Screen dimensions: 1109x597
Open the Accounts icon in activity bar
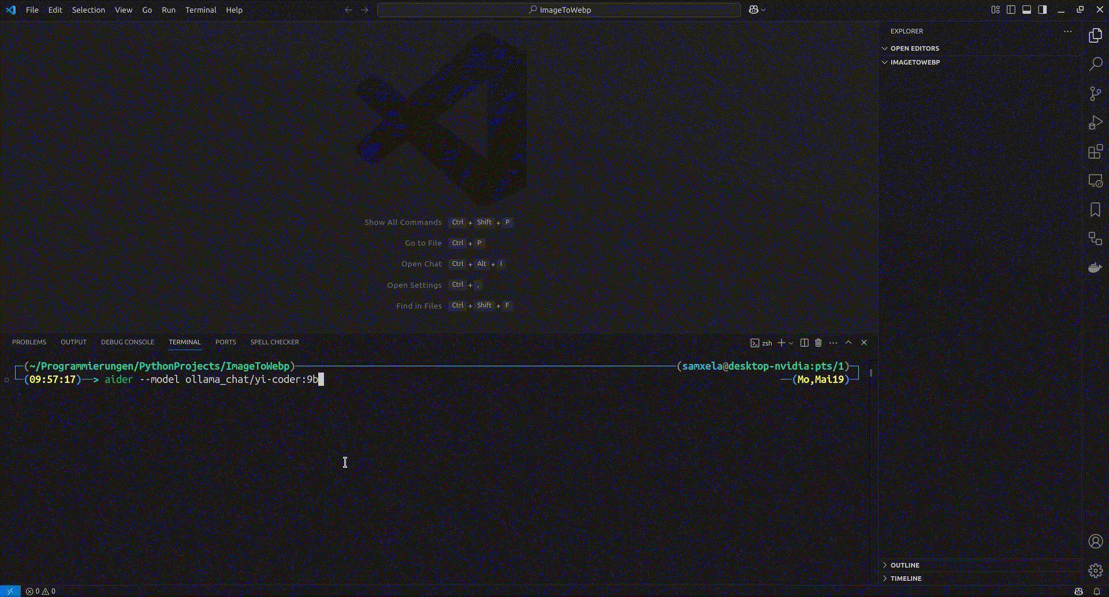1095,541
